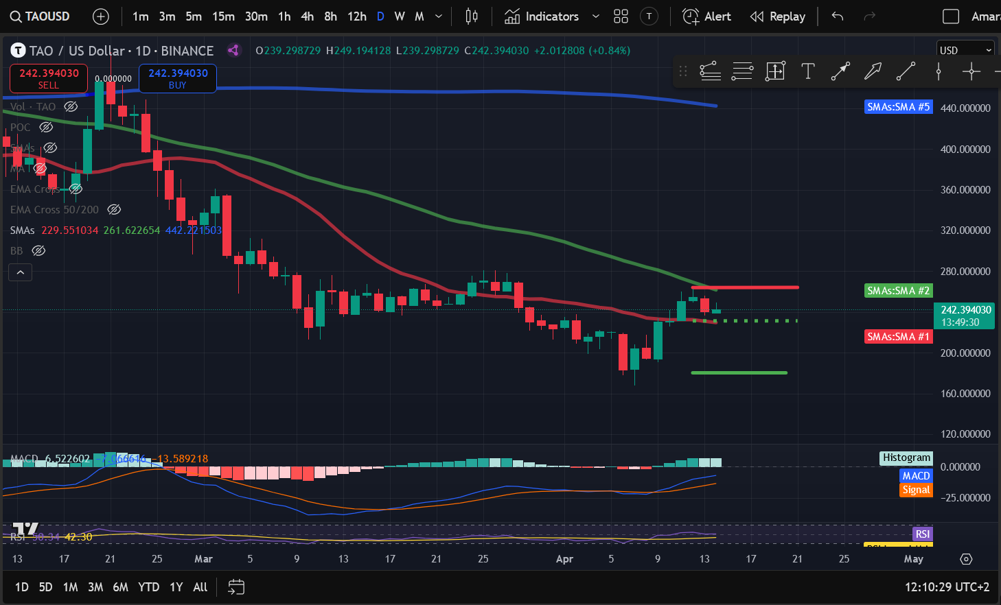Choose the weekly W timeframe
The height and width of the screenshot is (605, 1001).
click(400, 16)
